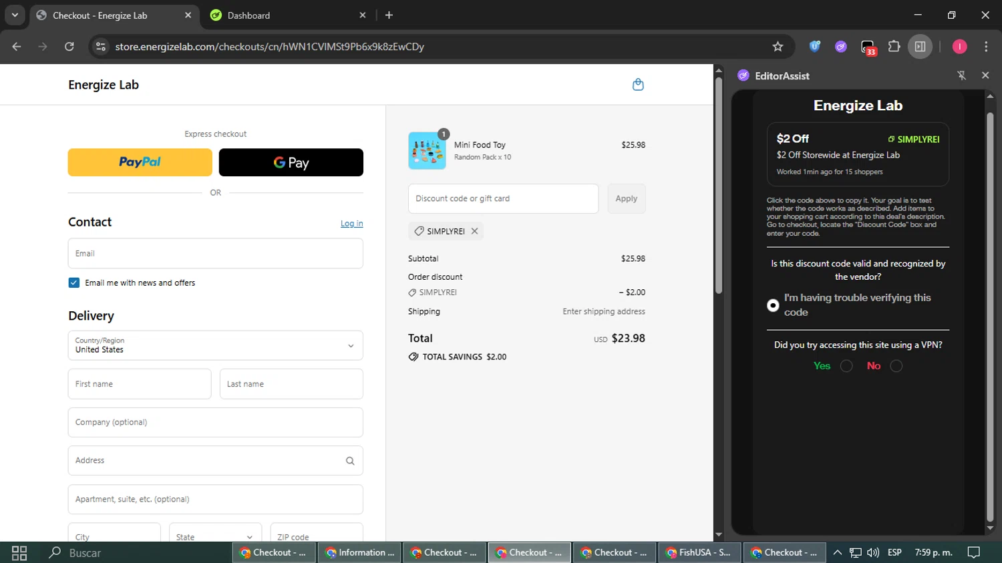Screen dimensions: 1002x563
Task: Focus the Apartment, suite field
Action: tap(216, 499)
